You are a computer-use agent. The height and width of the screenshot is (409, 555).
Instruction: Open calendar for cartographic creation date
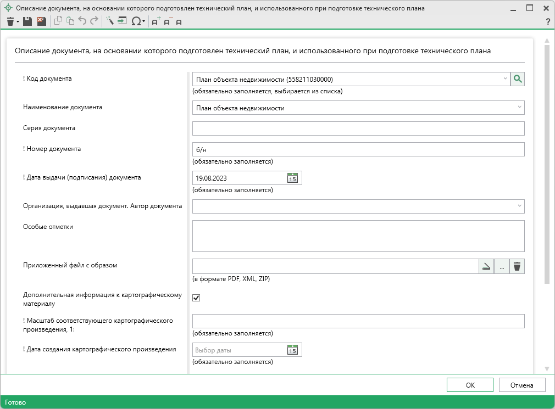(292, 350)
